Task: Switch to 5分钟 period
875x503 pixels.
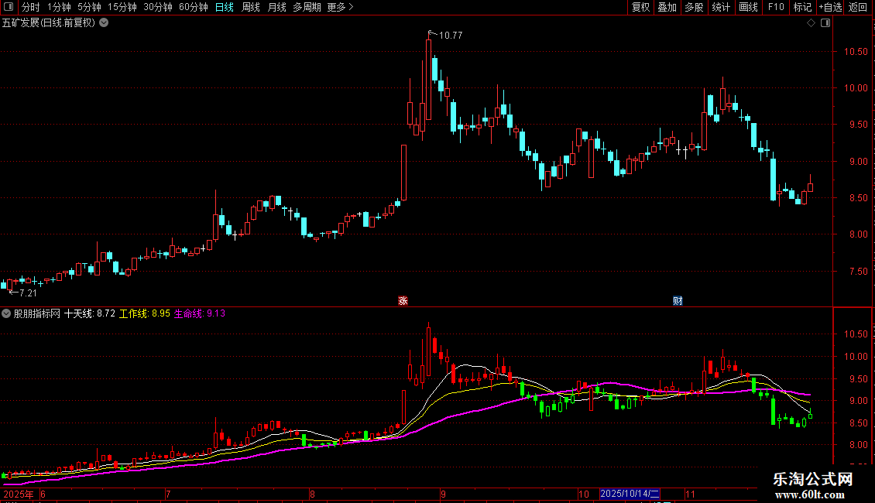Action: (89, 7)
